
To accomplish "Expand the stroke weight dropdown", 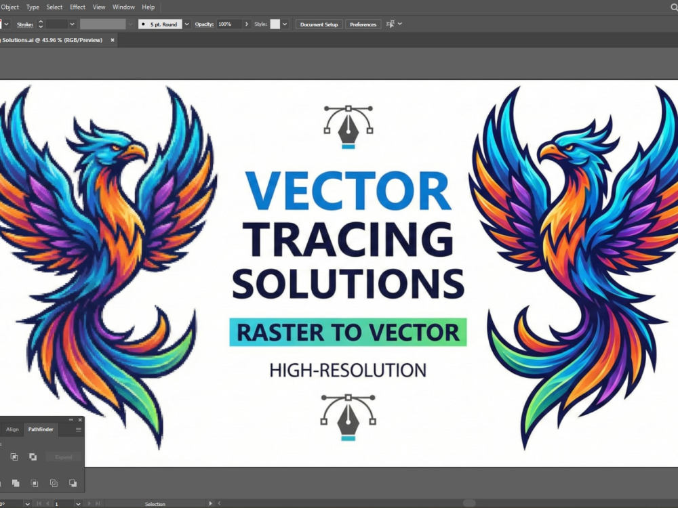I will (x=73, y=24).
